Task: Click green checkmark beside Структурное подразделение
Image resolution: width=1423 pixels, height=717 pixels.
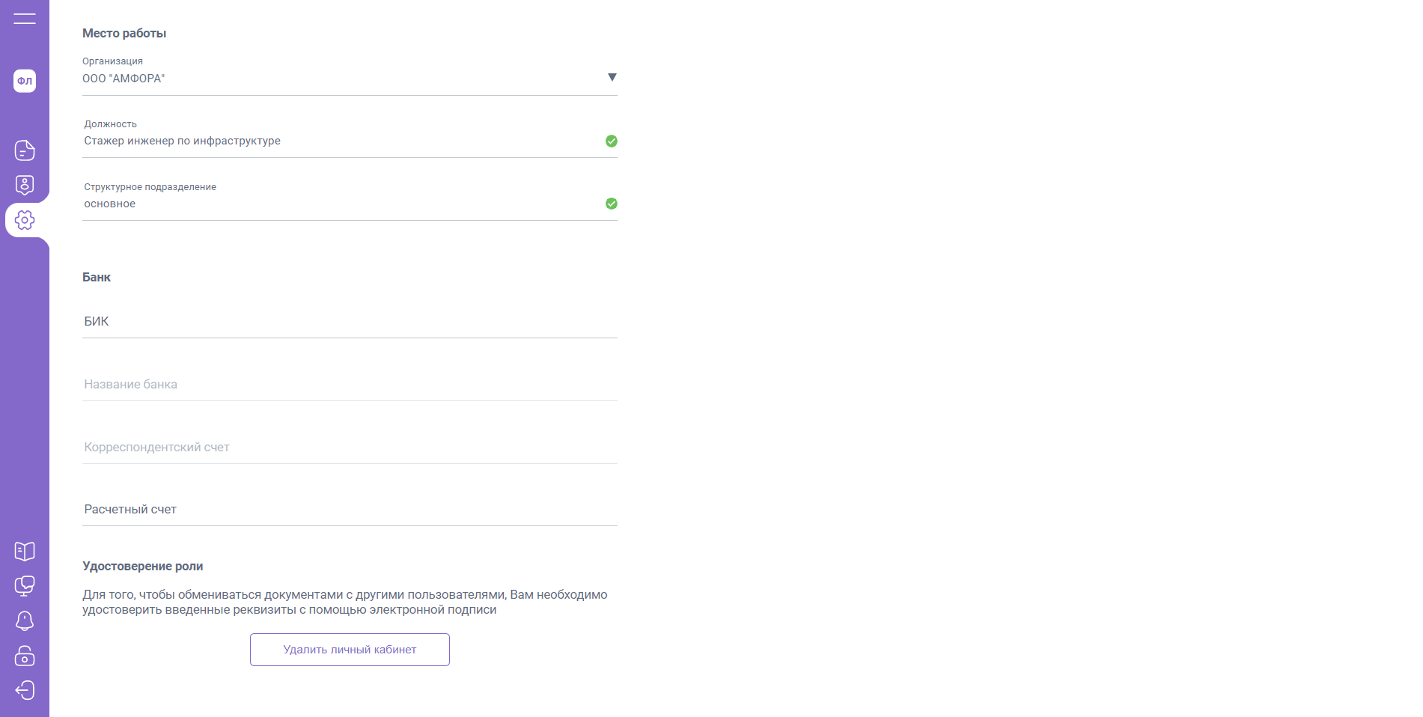Action: (x=612, y=204)
